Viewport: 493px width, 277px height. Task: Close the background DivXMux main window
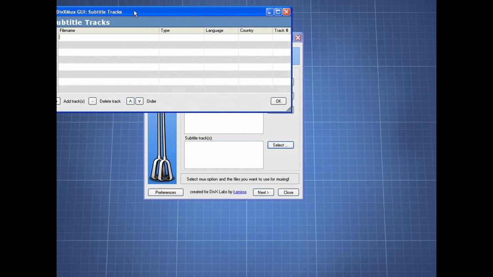[x=298, y=38]
